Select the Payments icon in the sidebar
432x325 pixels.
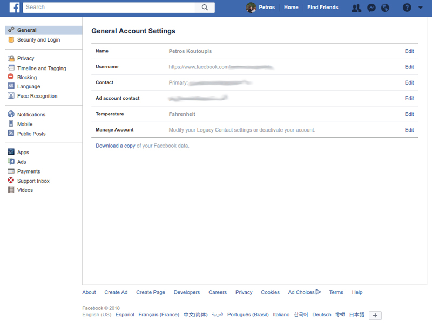click(12, 171)
